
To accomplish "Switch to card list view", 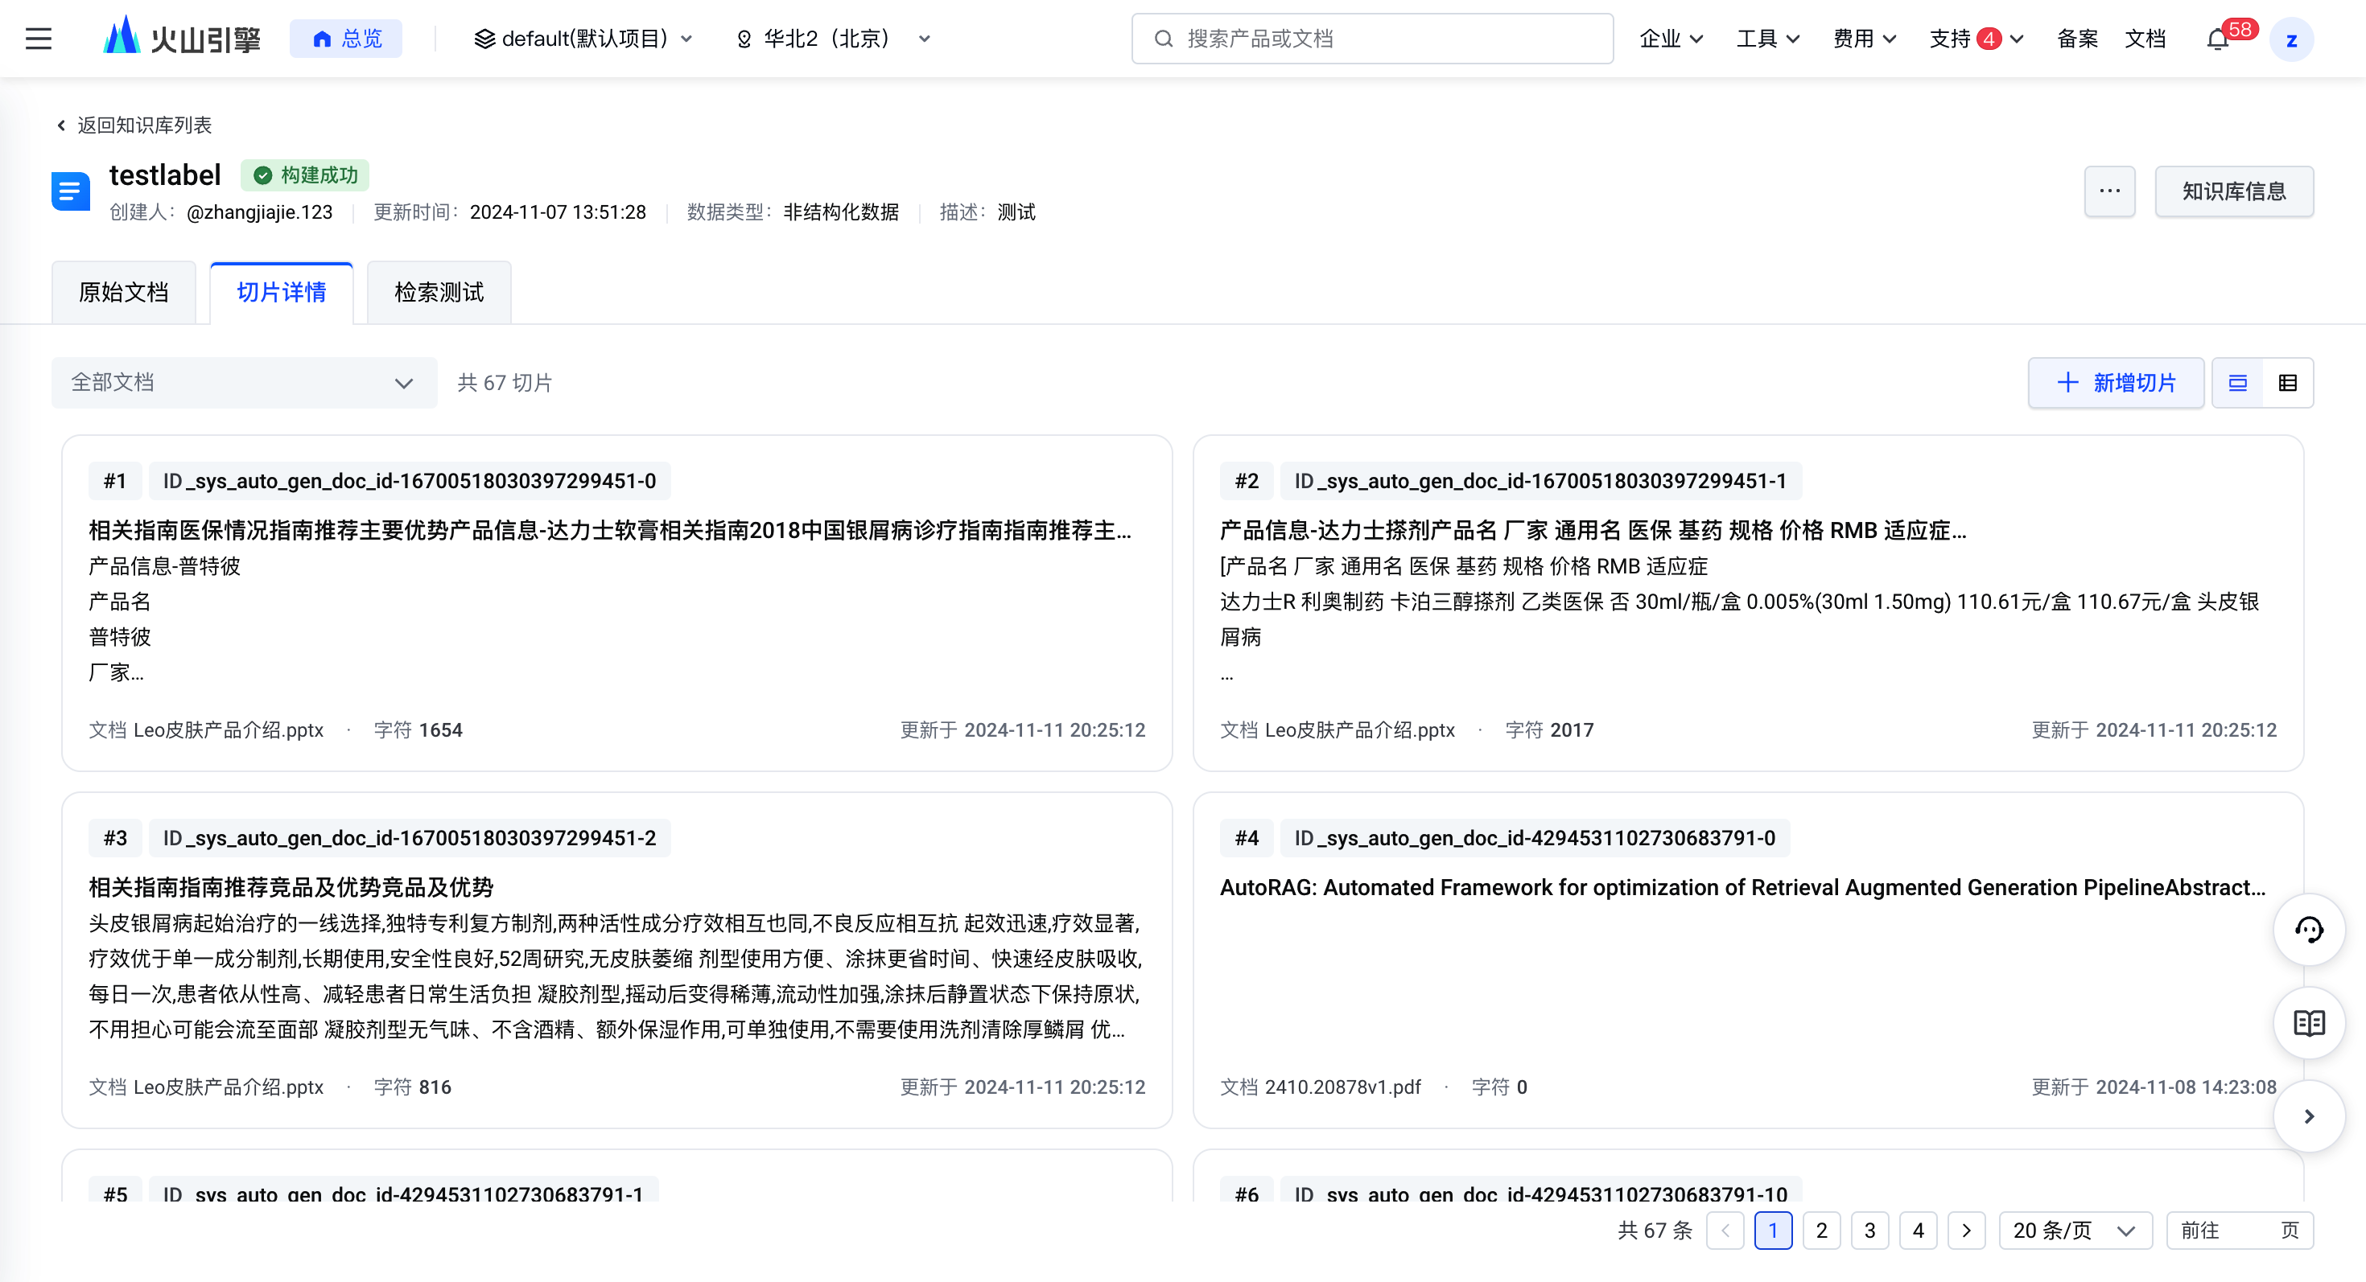I will coord(2237,383).
